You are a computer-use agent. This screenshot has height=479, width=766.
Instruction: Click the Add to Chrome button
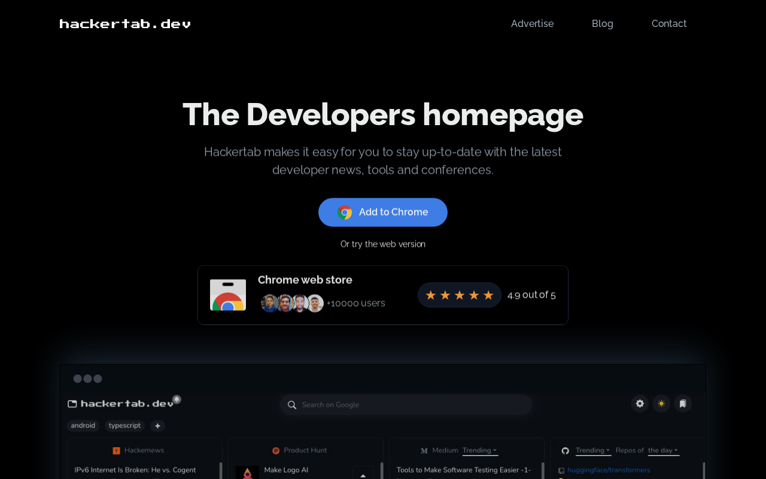[x=383, y=213]
